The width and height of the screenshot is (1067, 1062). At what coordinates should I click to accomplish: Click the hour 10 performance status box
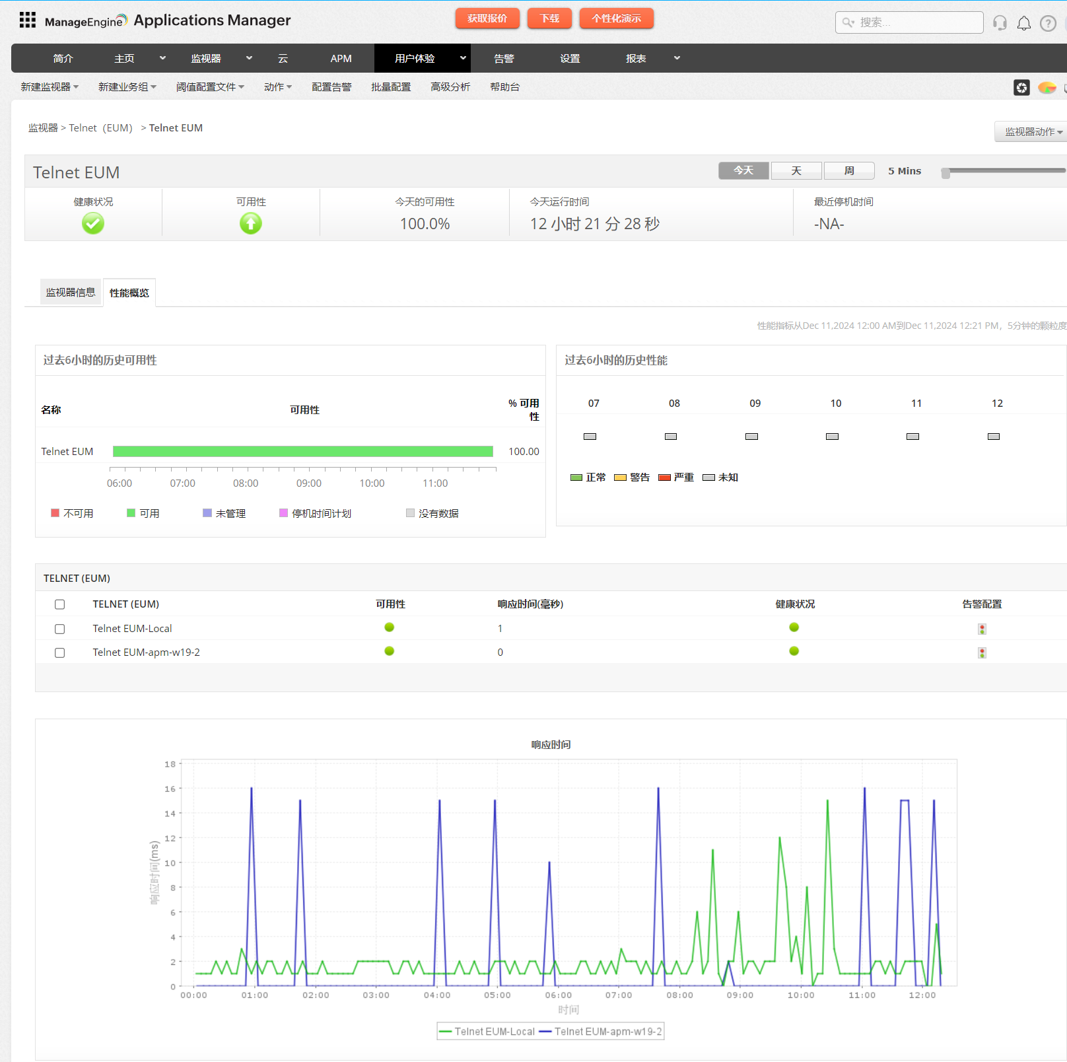click(x=833, y=437)
